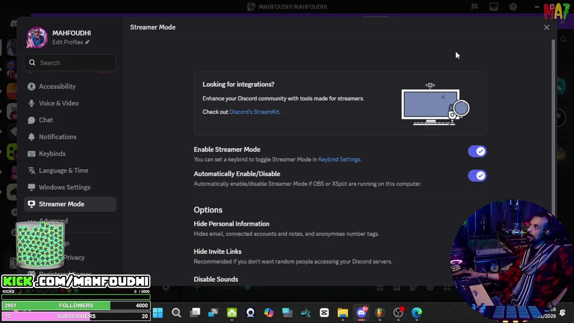Go to Voice & Video settings
574x323 pixels.
[70, 103]
